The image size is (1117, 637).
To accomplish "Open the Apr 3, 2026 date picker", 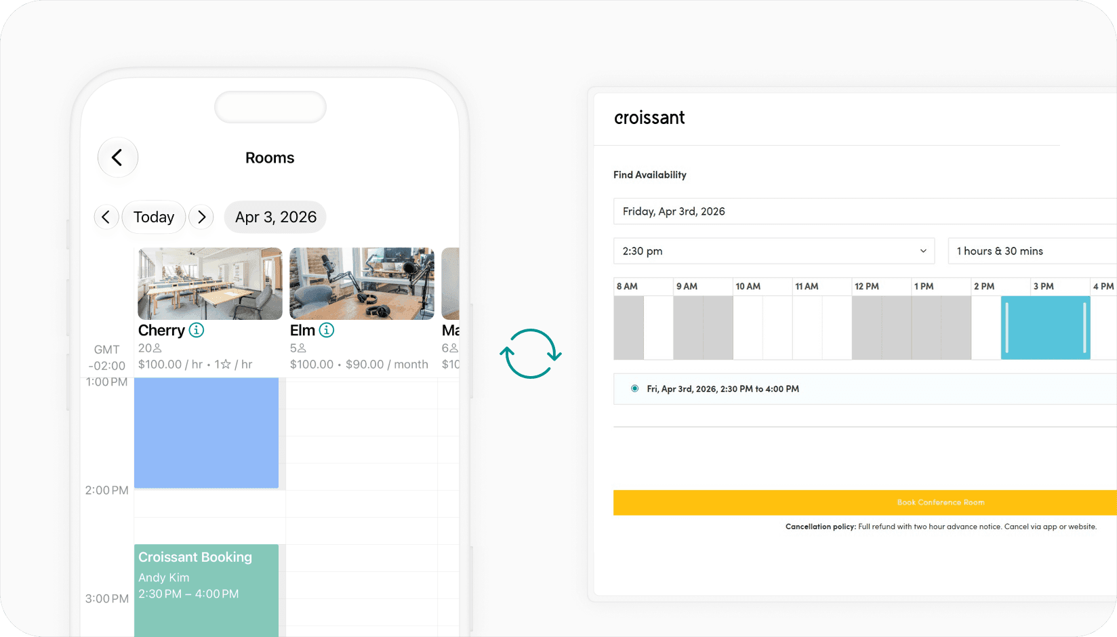I will click(275, 217).
